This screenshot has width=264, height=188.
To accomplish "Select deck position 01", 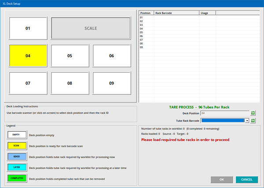I will 28,29.
